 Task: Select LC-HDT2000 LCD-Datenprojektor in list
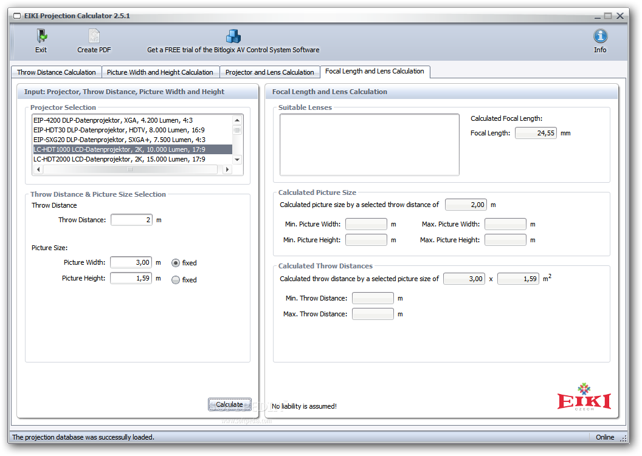pos(133,160)
